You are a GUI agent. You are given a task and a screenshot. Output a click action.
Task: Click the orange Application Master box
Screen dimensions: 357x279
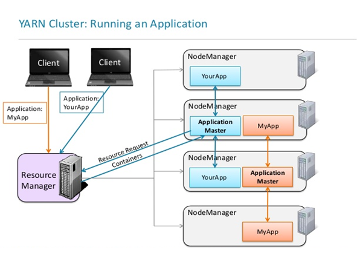(268, 177)
